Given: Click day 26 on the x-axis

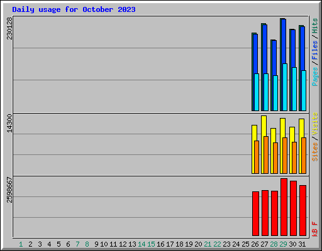Looking at the screenshot, I should tap(255, 244).
